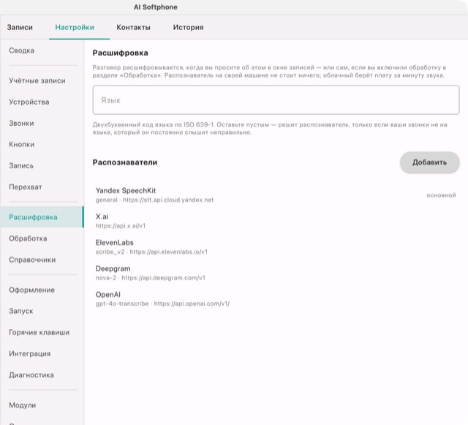The width and height of the screenshot is (468, 425).
Task: Click the scribe_v2 elevenlabs URL text
Action: tap(151, 252)
